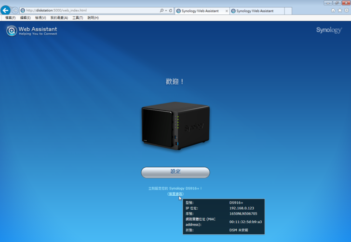Open the 工具(T) menu

click(x=78, y=18)
